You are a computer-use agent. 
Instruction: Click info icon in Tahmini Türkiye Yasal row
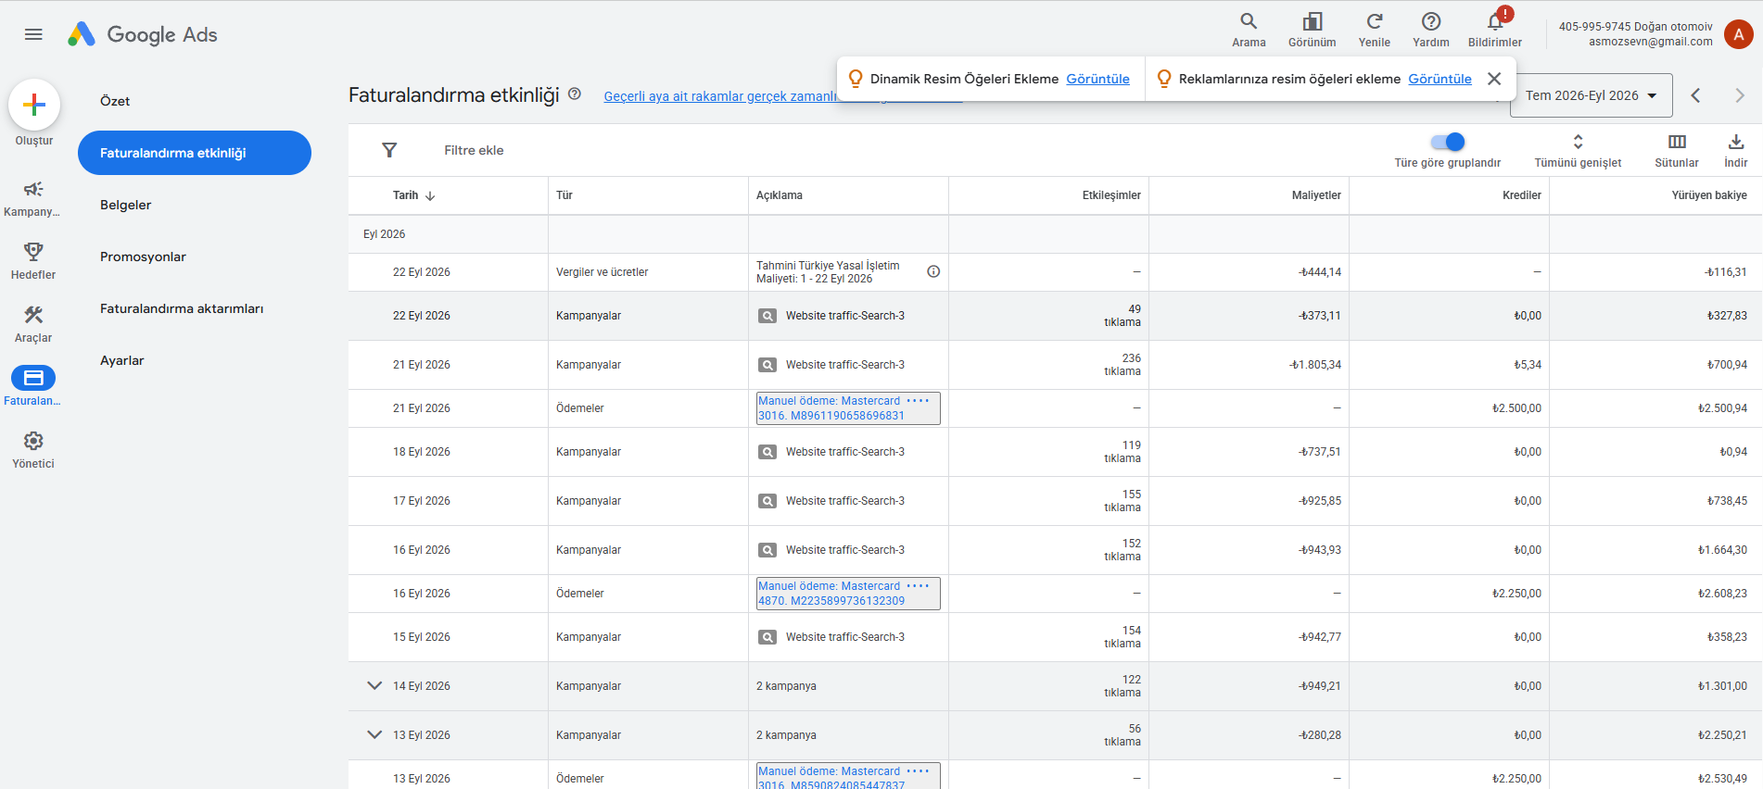[x=933, y=271]
